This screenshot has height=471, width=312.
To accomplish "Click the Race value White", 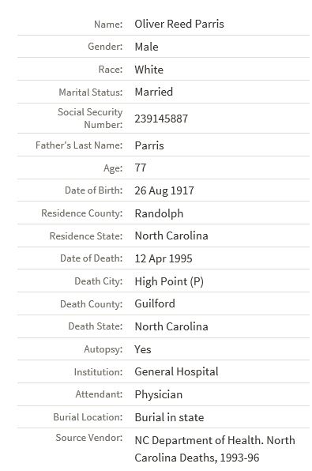I will pyautogui.click(x=149, y=70).
